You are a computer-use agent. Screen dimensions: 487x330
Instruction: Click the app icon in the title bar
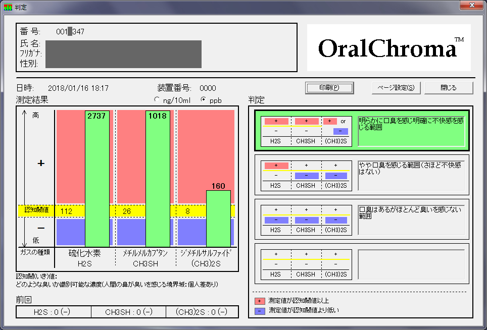tap(7, 7)
